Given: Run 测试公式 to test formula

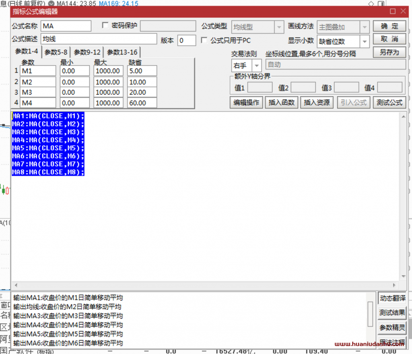Looking at the screenshot, I should click(389, 103).
